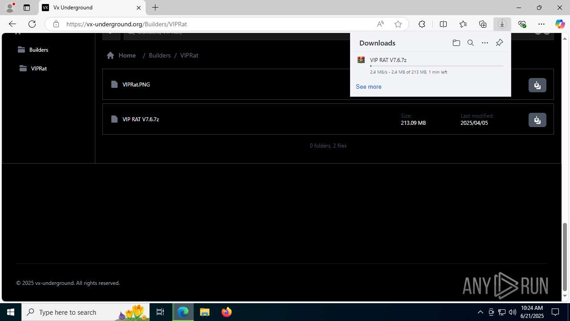570x321 pixels.
Task: Open More options in Downloads panel
Action: coord(485,43)
